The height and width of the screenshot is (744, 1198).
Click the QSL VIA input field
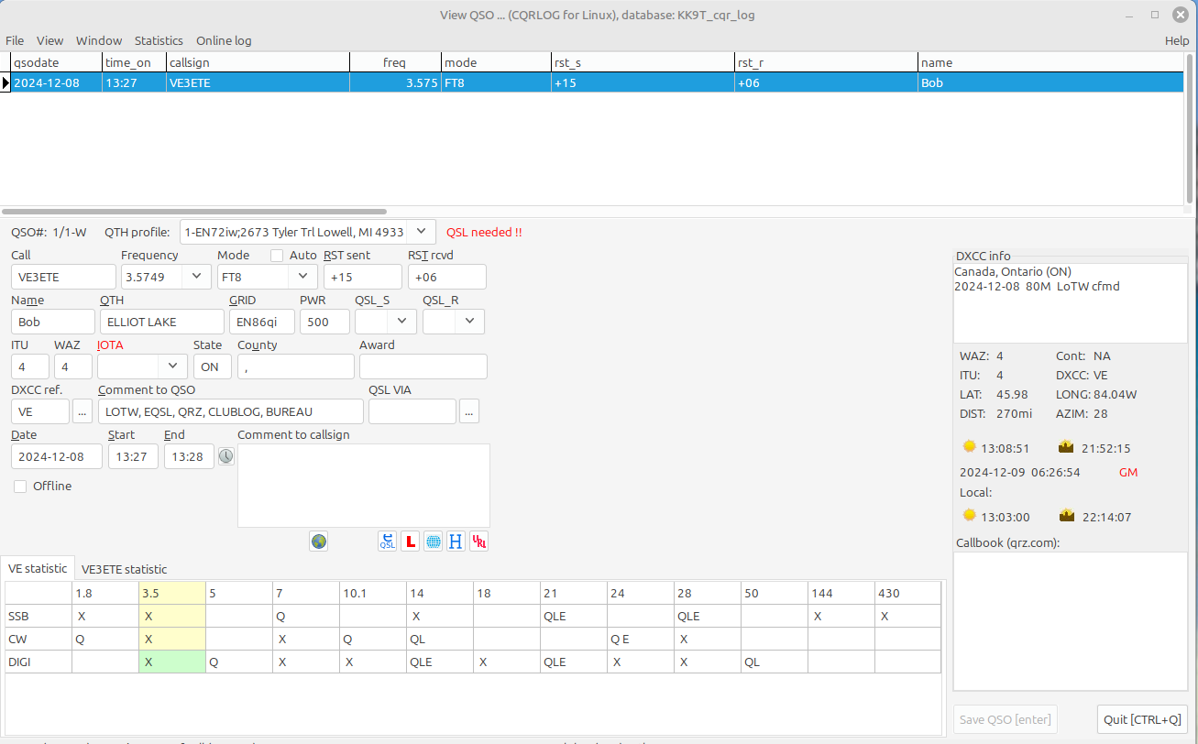point(412,411)
